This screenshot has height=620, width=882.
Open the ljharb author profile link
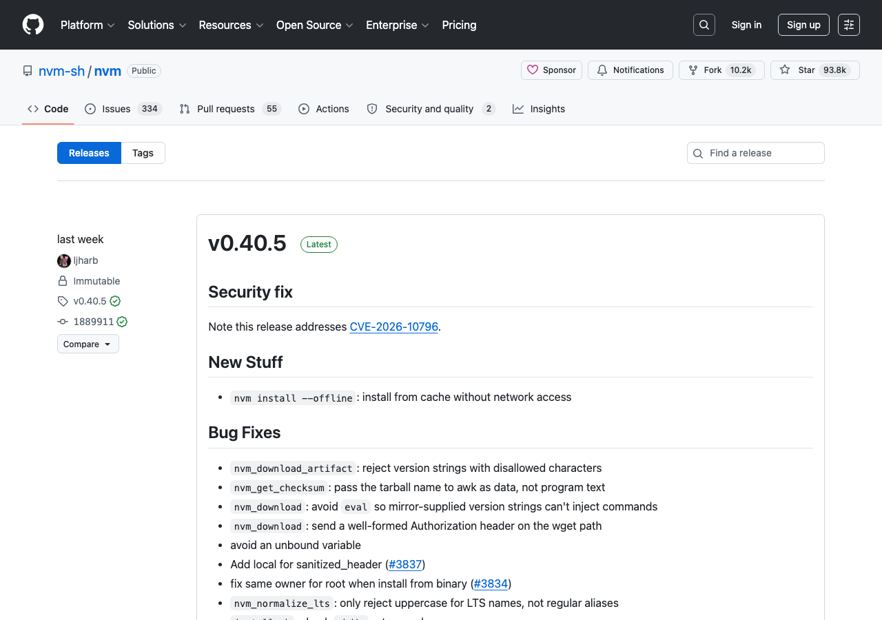point(86,260)
